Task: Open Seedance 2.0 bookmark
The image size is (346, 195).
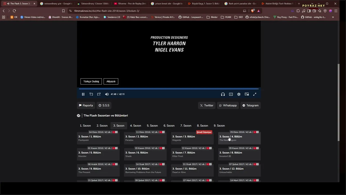Action: tap(112, 17)
